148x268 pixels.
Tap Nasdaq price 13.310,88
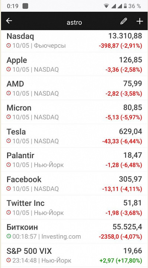click(125, 36)
